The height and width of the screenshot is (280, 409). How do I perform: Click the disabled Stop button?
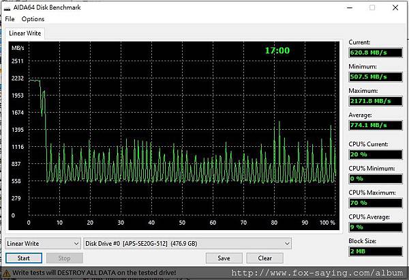coord(65,258)
